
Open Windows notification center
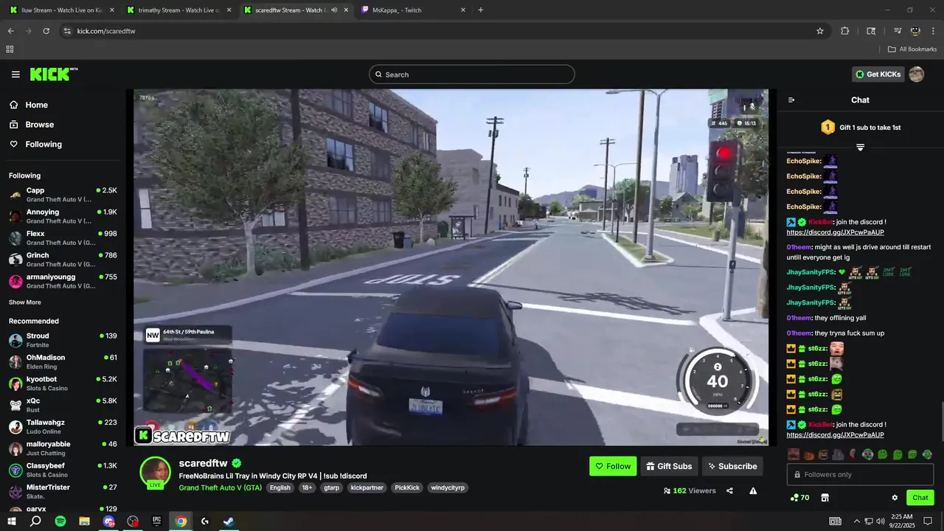[928, 521]
